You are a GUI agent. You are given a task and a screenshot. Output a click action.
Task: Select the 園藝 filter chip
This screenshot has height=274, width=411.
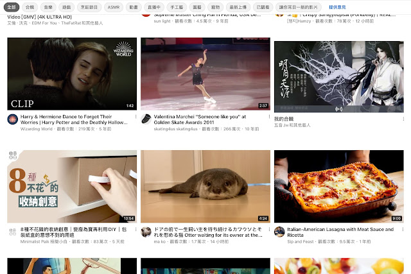click(x=197, y=7)
